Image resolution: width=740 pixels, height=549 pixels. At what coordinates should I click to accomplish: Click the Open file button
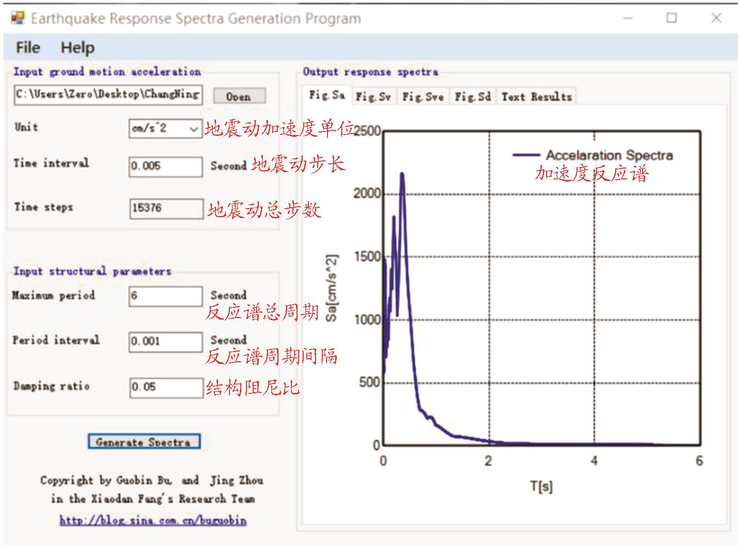(239, 96)
